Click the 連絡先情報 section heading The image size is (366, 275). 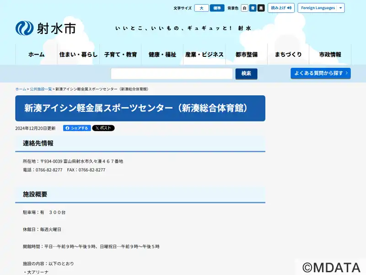(38, 143)
